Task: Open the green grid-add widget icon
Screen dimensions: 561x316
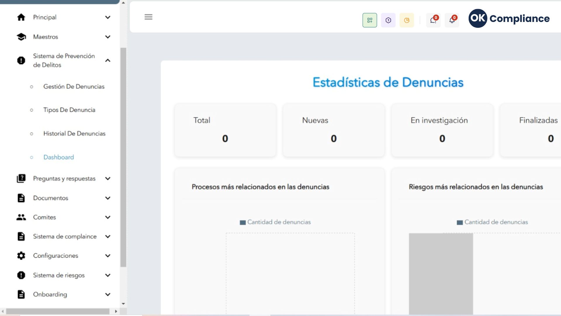Action: (x=370, y=20)
